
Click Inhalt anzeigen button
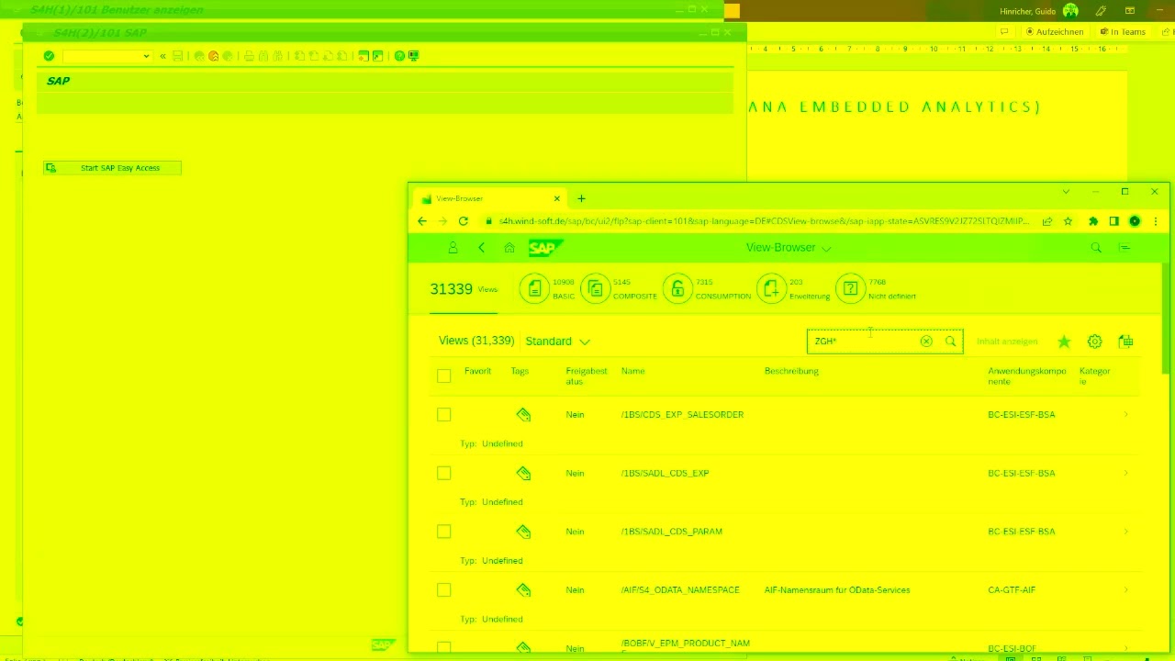pos(1007,342)
